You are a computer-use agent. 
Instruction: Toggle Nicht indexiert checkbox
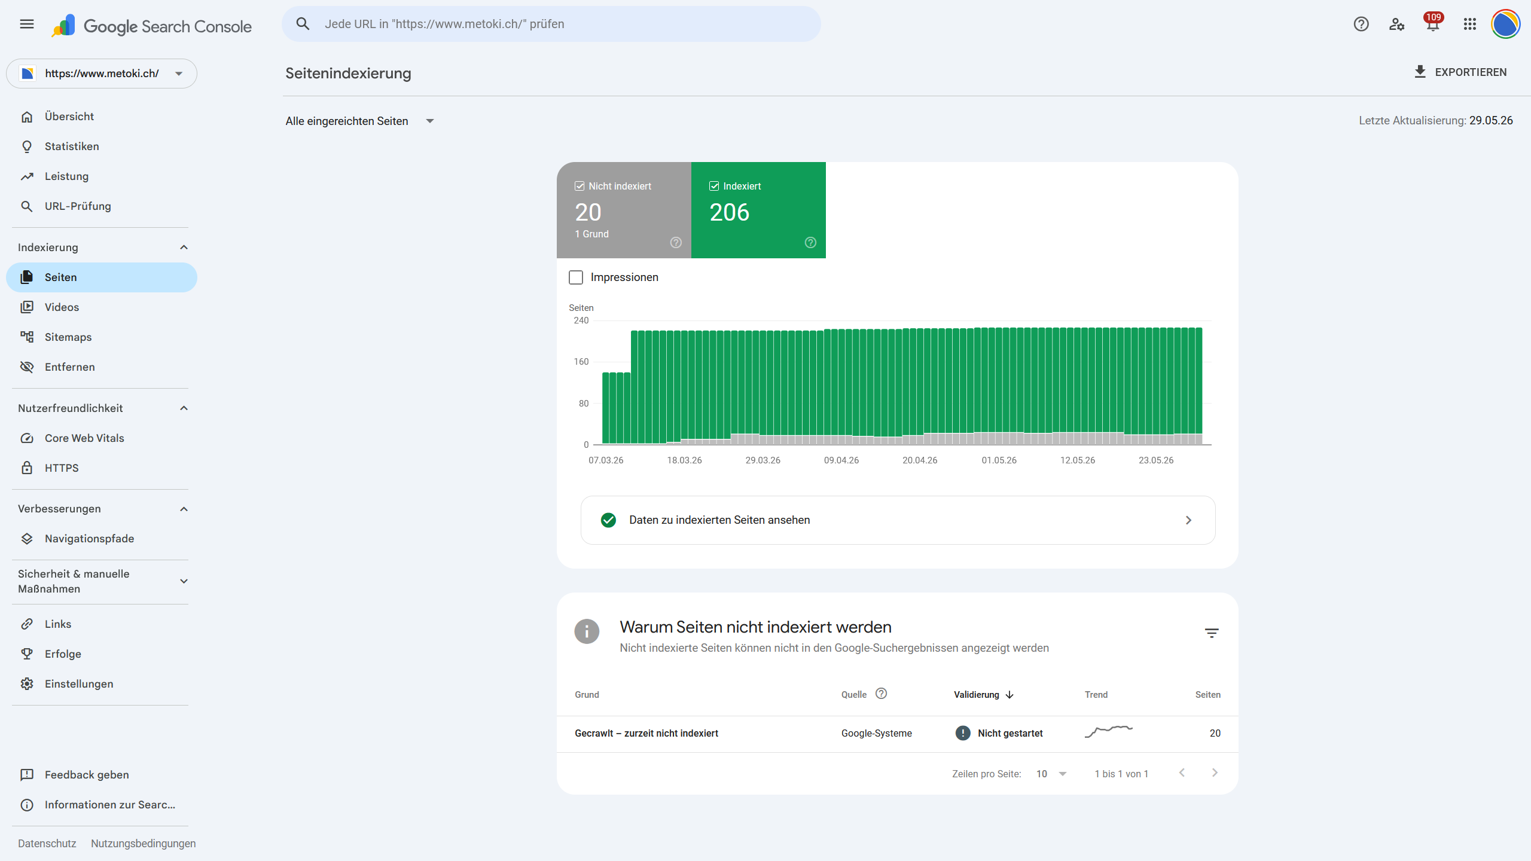pos(579,186)
